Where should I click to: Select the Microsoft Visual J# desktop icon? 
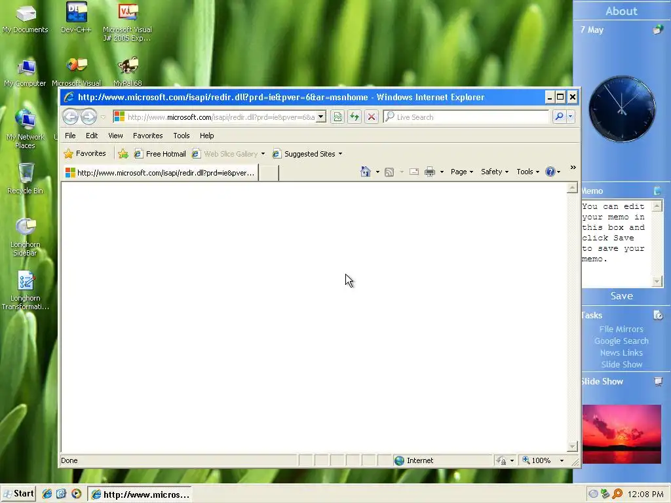click(128, 22)
